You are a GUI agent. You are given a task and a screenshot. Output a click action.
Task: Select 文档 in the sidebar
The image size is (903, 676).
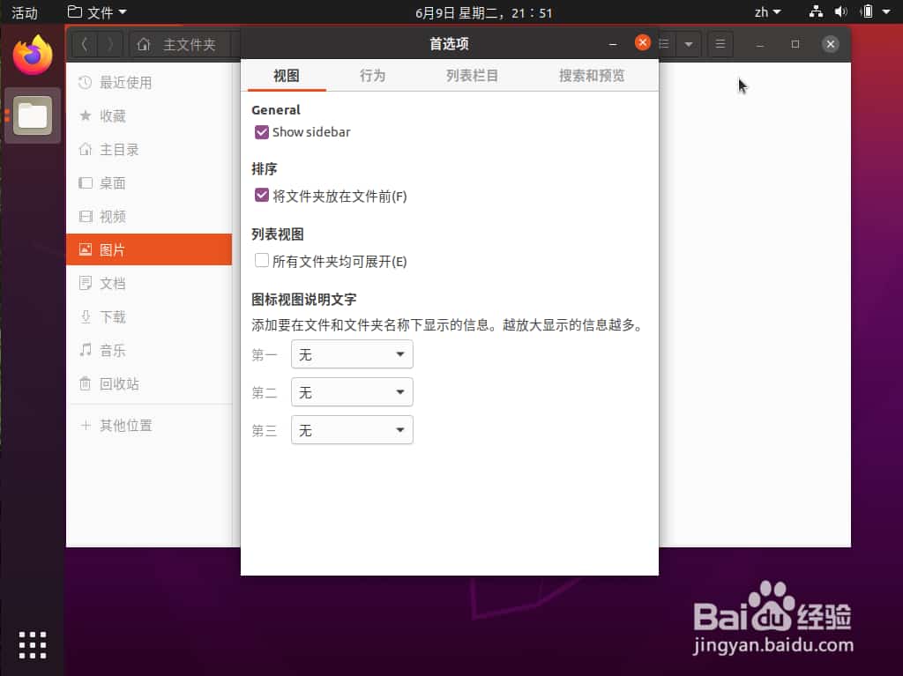(x=113, y=283)
